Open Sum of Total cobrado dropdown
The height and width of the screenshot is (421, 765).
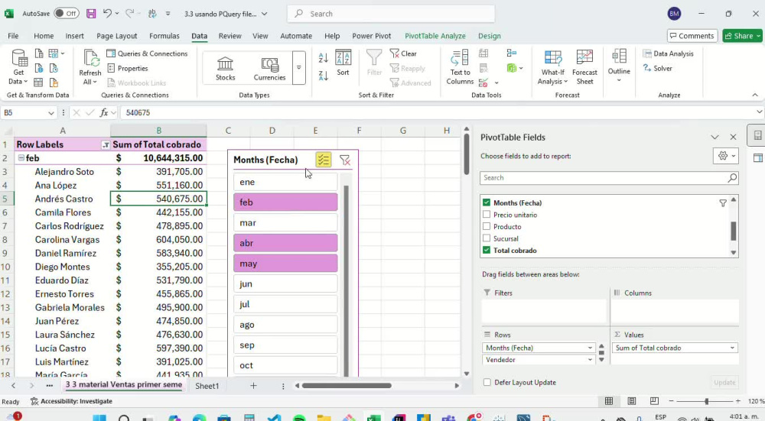click(732, 348)
